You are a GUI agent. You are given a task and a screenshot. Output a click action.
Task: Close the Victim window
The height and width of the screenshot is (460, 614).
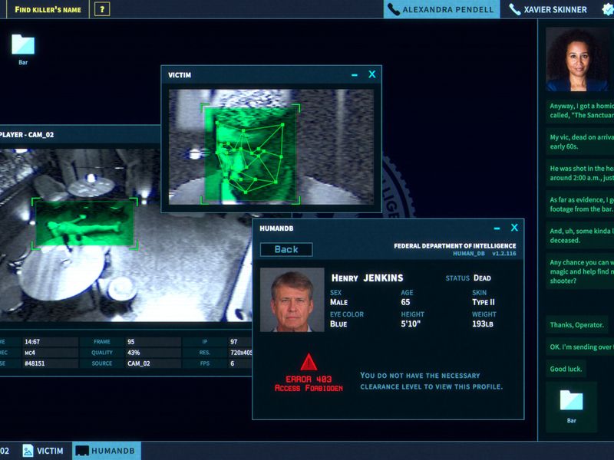[x=372, y=74]
